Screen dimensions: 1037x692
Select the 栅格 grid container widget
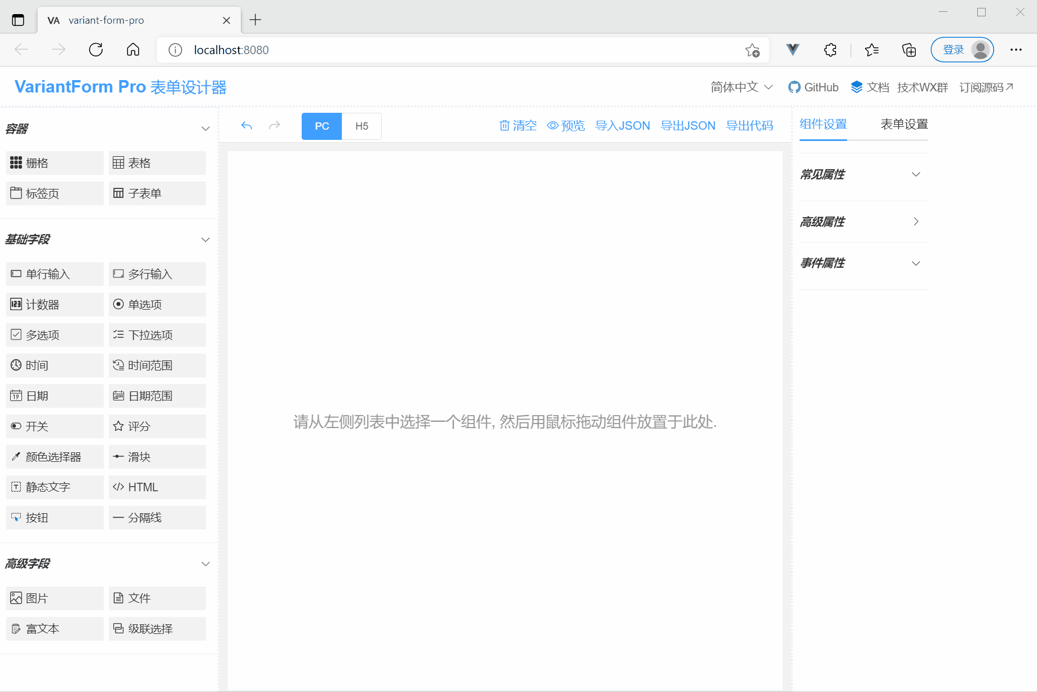click(55, 163)
